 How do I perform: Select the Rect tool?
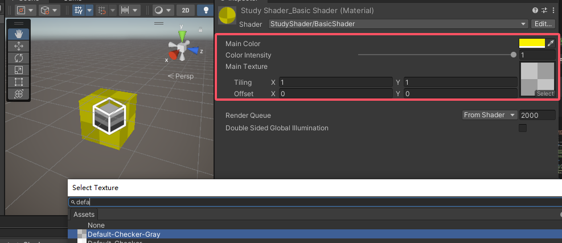(18, 81)
